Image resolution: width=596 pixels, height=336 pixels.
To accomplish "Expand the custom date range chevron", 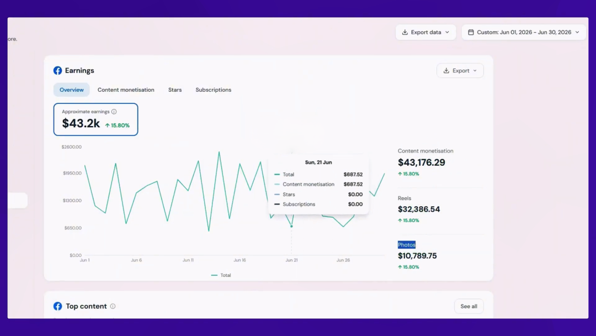I will tap(577, 33).
